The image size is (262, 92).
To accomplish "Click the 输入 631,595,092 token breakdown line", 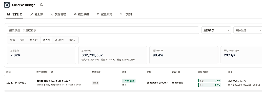I will (108, 60).
